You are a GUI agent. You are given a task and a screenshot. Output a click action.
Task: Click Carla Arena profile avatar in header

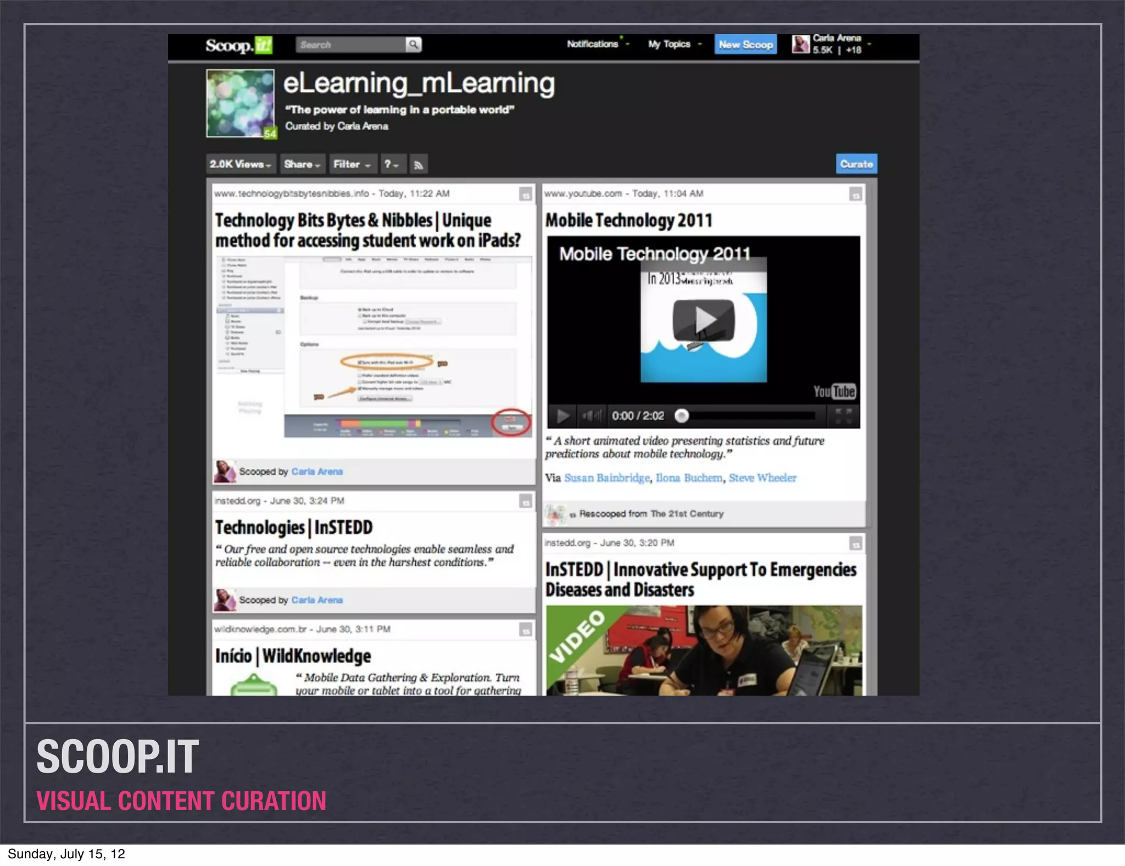(800, 44)
